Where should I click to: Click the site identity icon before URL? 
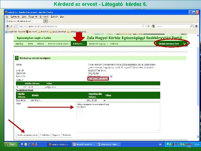click(x=16, y=26)
